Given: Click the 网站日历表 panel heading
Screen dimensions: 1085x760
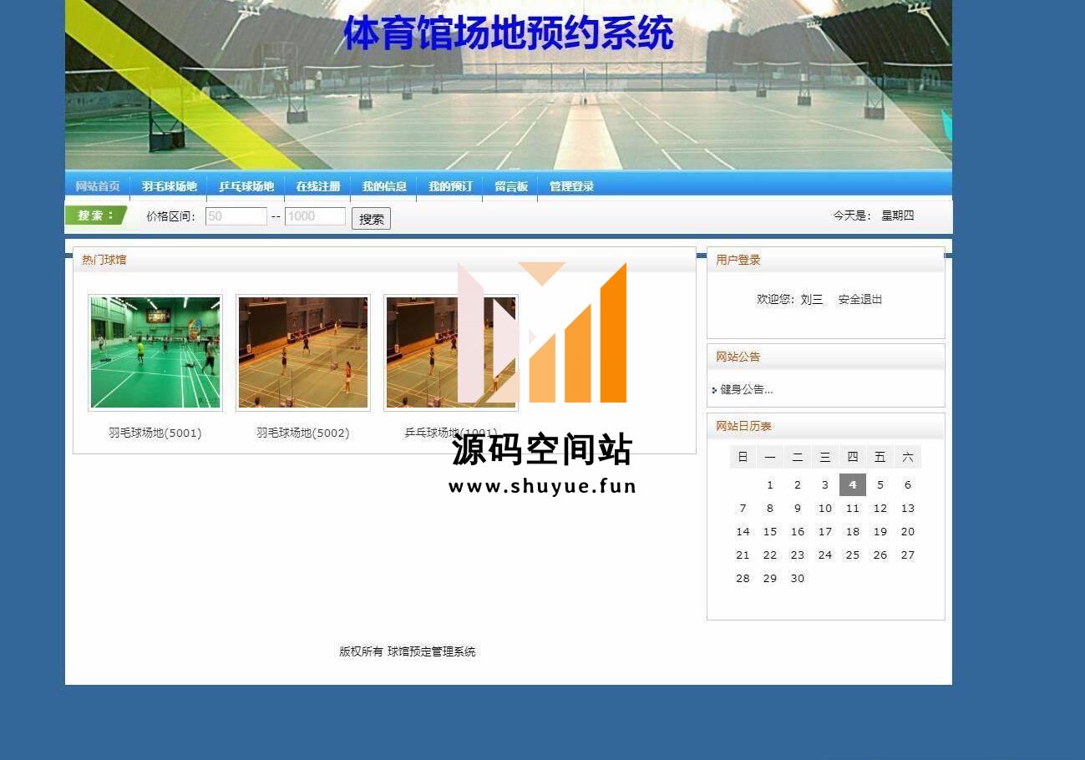Looking at the screenshot, I should click(x=743, y=426).
